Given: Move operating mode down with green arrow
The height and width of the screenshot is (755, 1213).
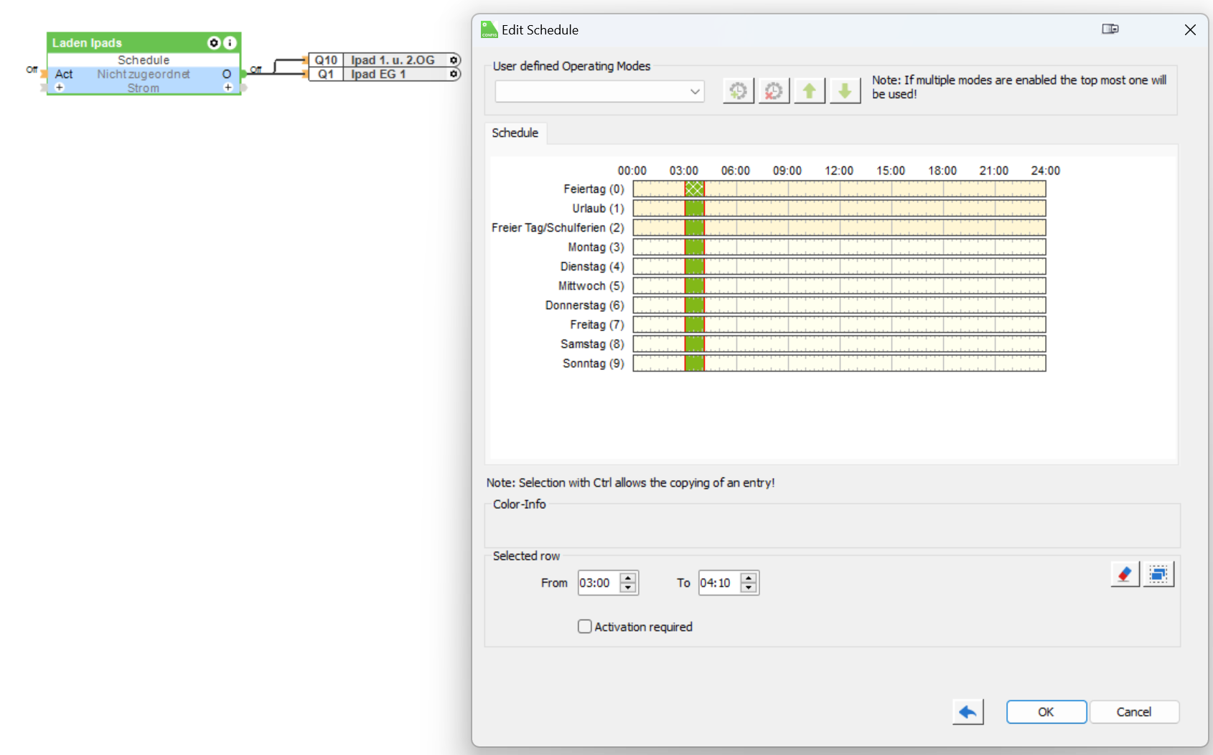Looking at the screenshot, I should pyautogui.click(x=845, y=91).
